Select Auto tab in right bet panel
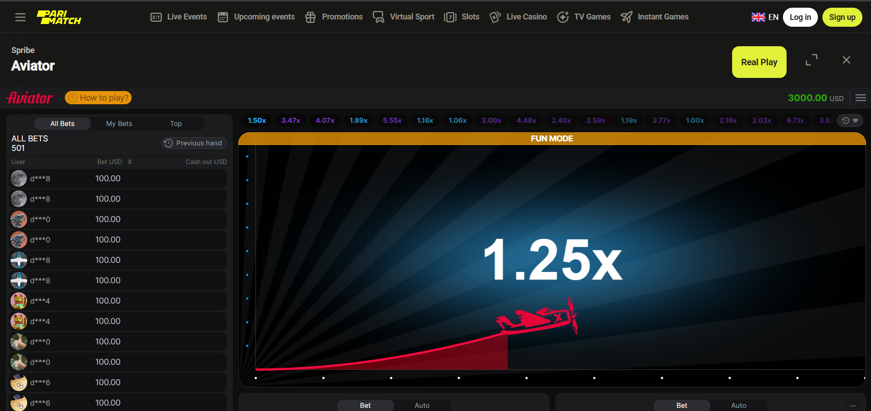The height and width of the screenshot is (411, 871). click(738, 406)
